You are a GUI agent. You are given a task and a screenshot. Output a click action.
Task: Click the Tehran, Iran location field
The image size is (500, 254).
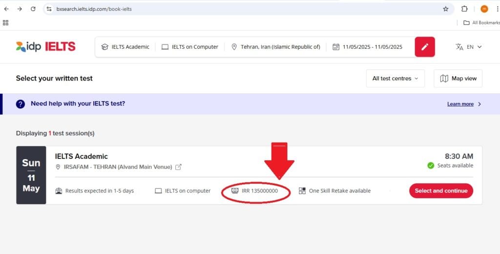pyautogui.click(x=276, y=47)
